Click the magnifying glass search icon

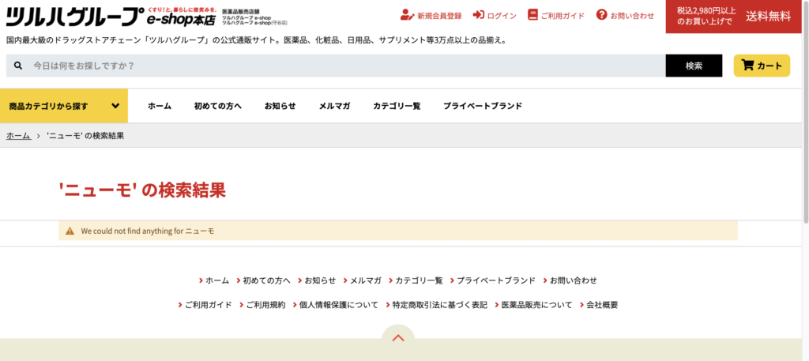point(18,66)
